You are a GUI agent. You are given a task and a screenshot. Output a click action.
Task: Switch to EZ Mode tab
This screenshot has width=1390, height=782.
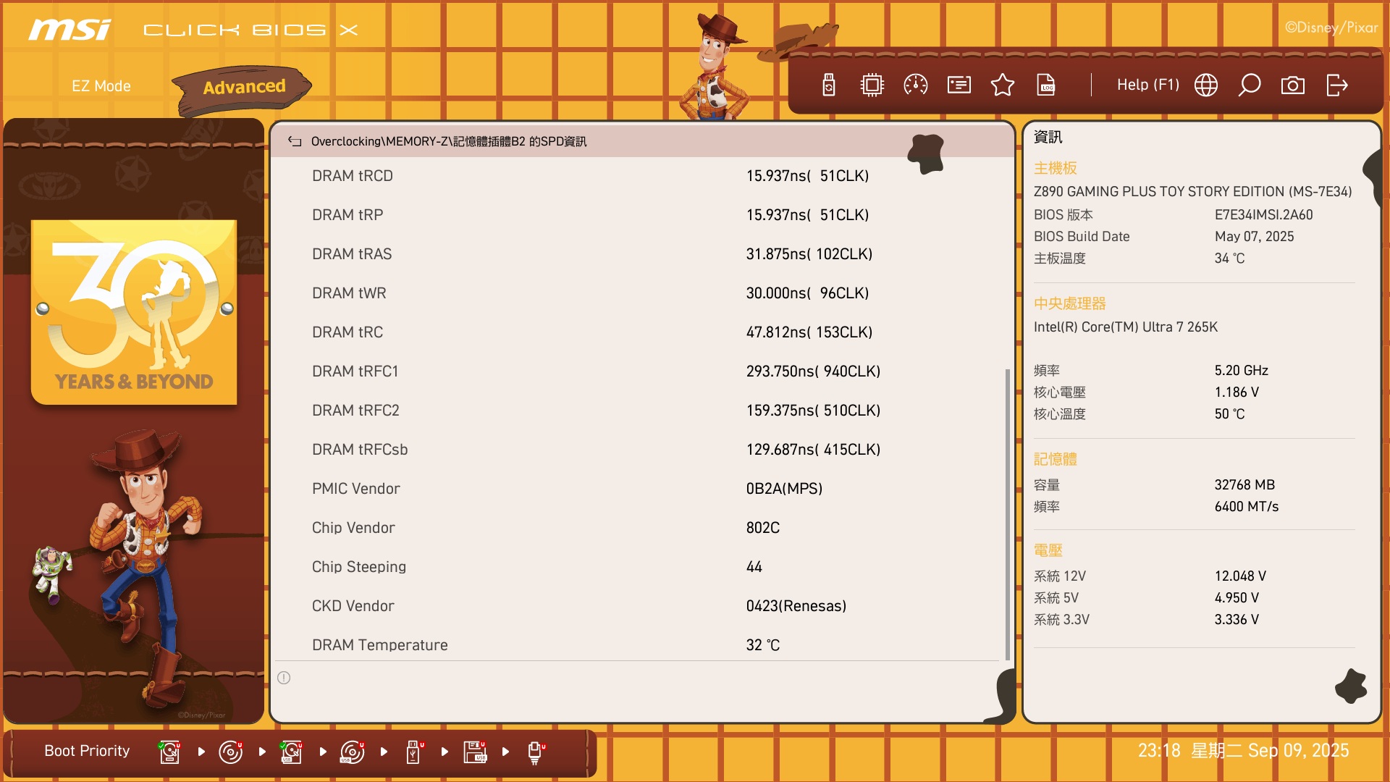[x=101, y=86]
